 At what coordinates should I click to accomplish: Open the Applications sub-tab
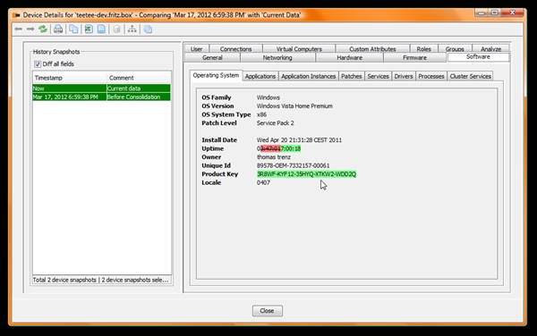[260, 76]
